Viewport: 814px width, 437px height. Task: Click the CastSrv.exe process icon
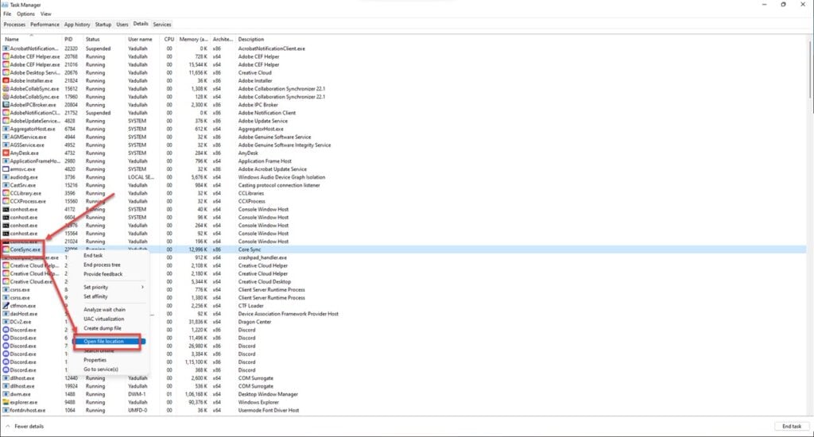pos(6,185)
